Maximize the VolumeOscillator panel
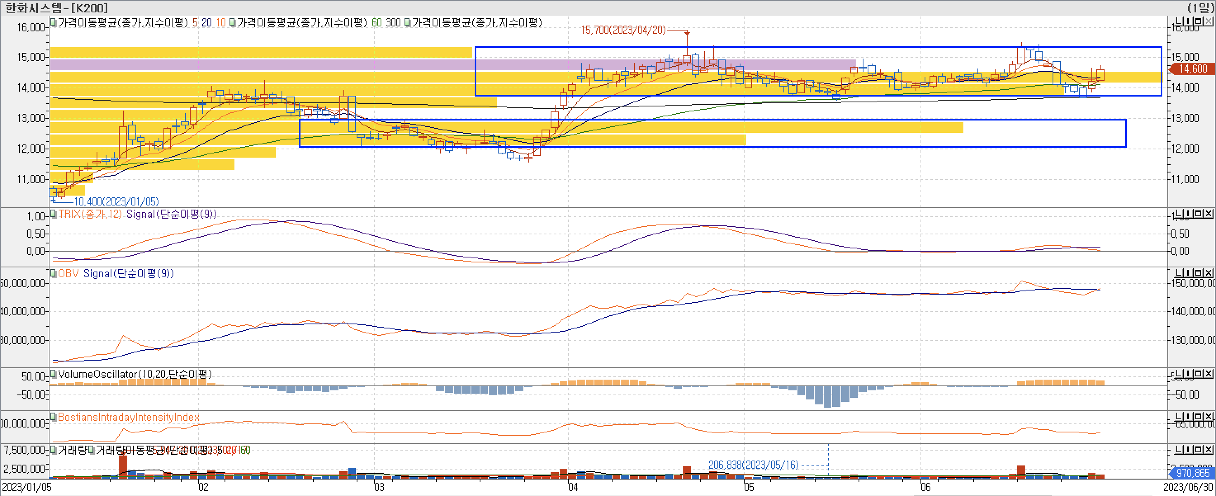 [x=1199, y=374]
